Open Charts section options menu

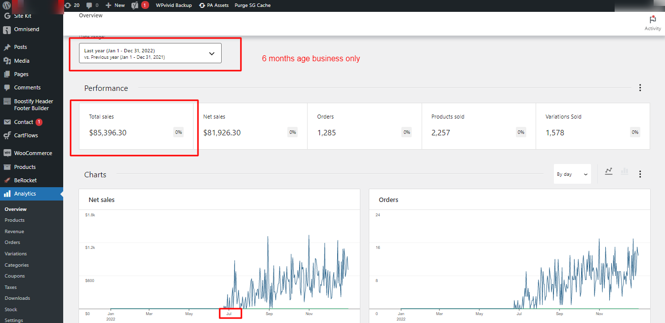point(640,174)
